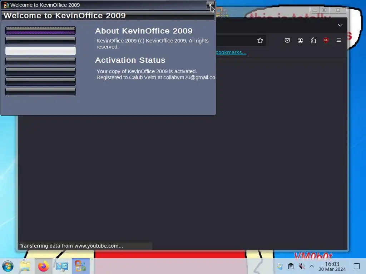Open the file manager folder icon in taskbar

coord(25,266)
